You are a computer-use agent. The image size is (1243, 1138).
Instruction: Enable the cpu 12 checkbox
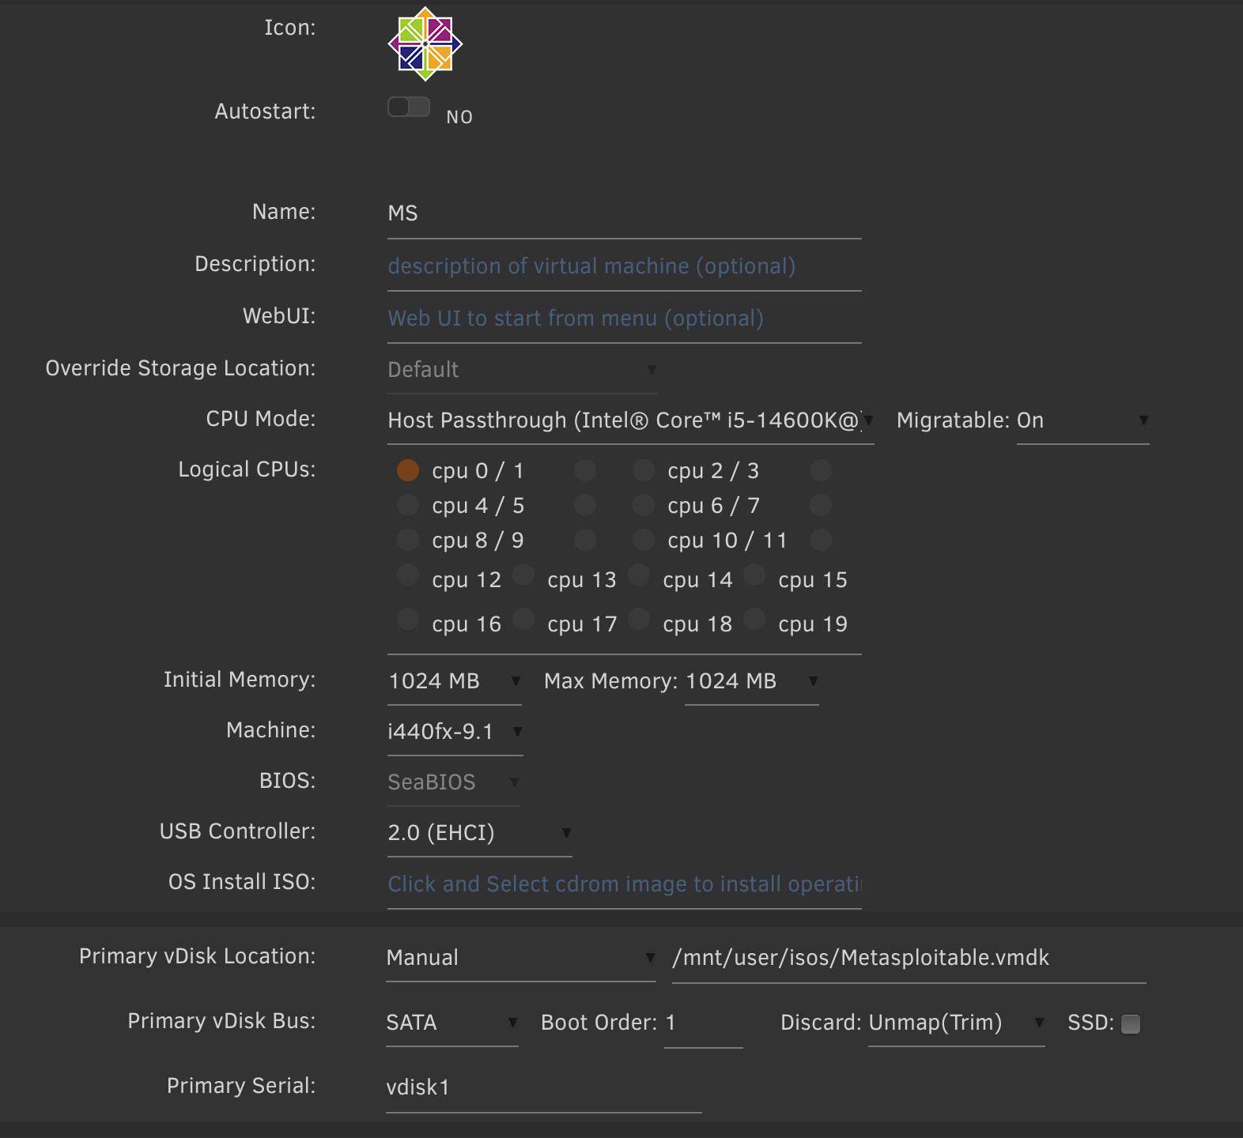pos(408,575)
